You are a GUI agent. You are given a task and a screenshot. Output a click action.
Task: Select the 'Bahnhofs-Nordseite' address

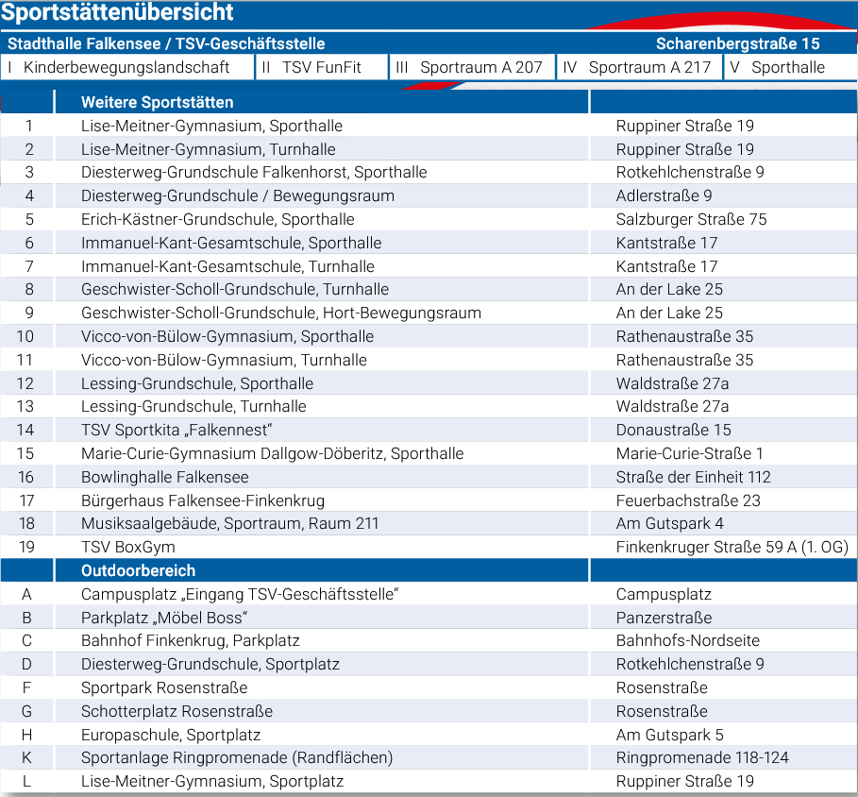pos(688,640)
